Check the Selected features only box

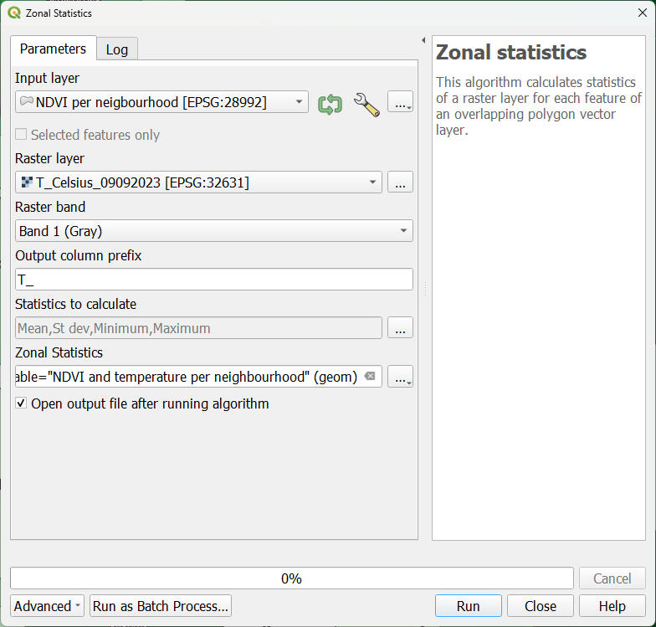[22, 135]
